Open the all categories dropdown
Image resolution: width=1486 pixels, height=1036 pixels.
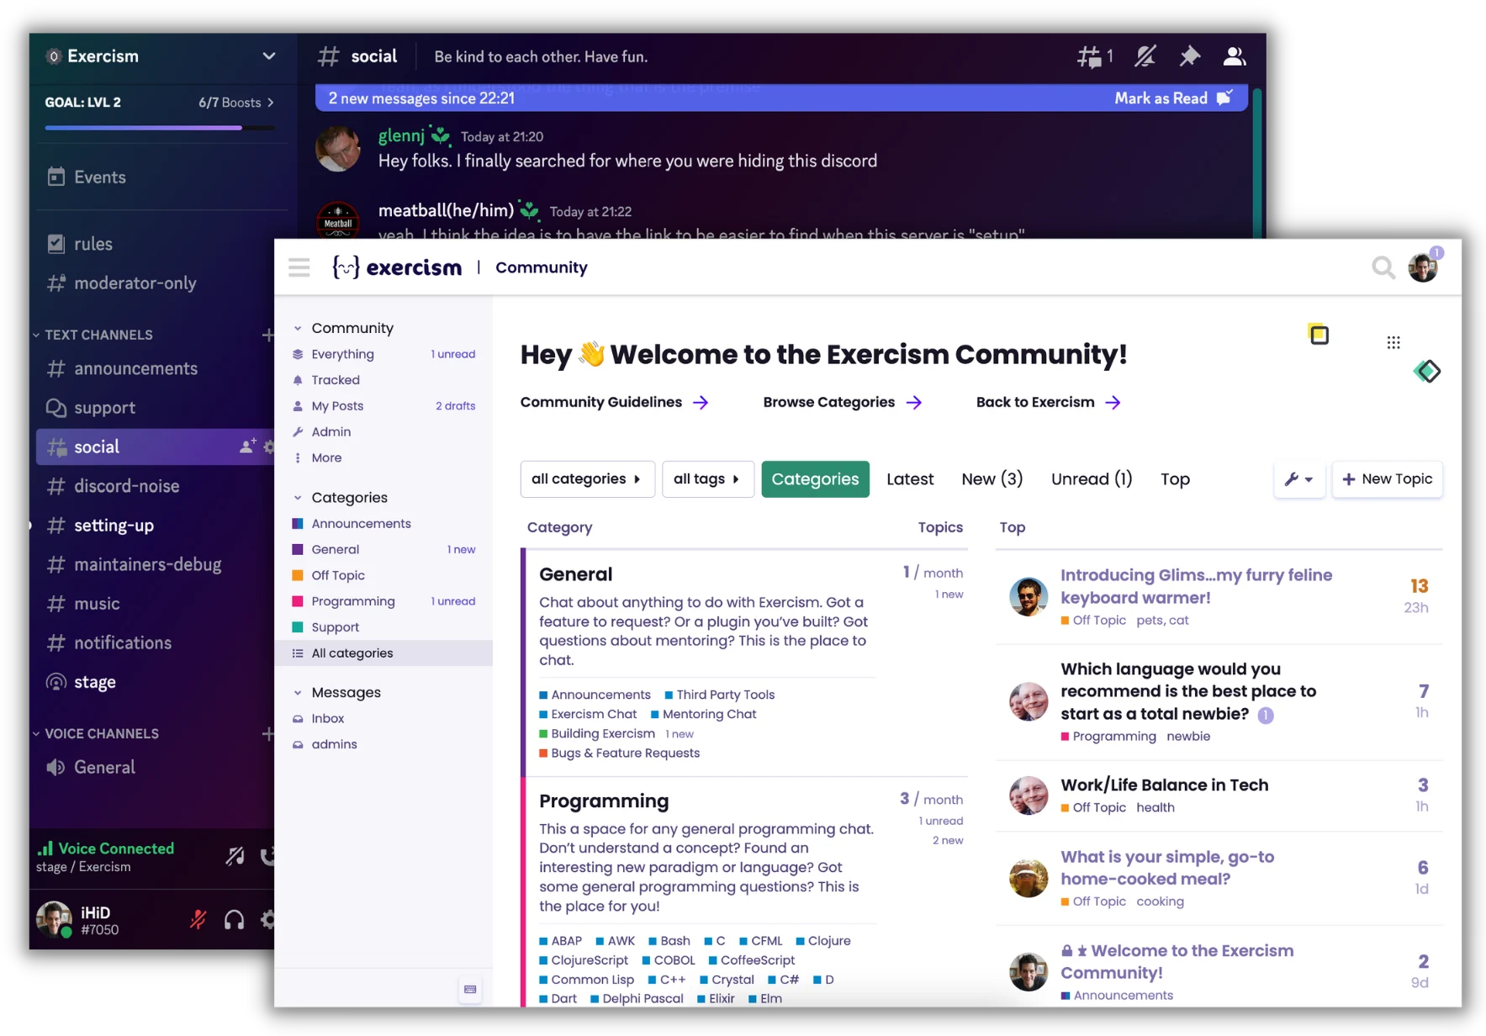(x=587, y=479)
